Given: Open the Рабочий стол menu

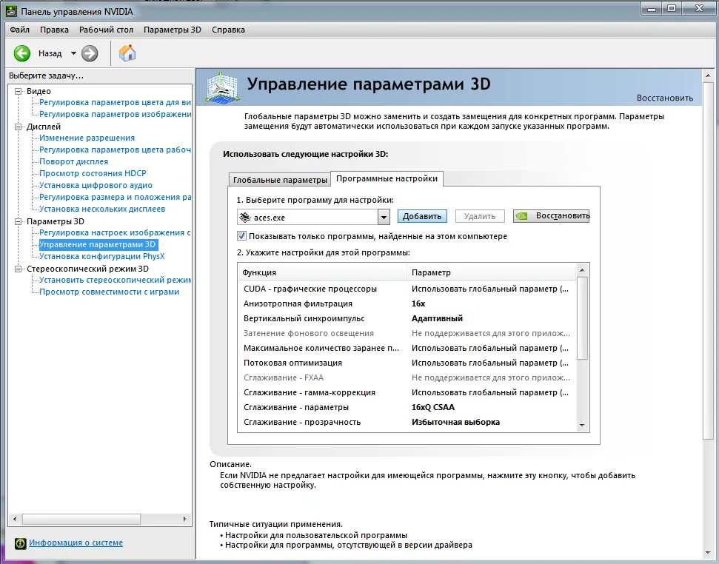Looking at the screenshot, I should tap(106, 30).
